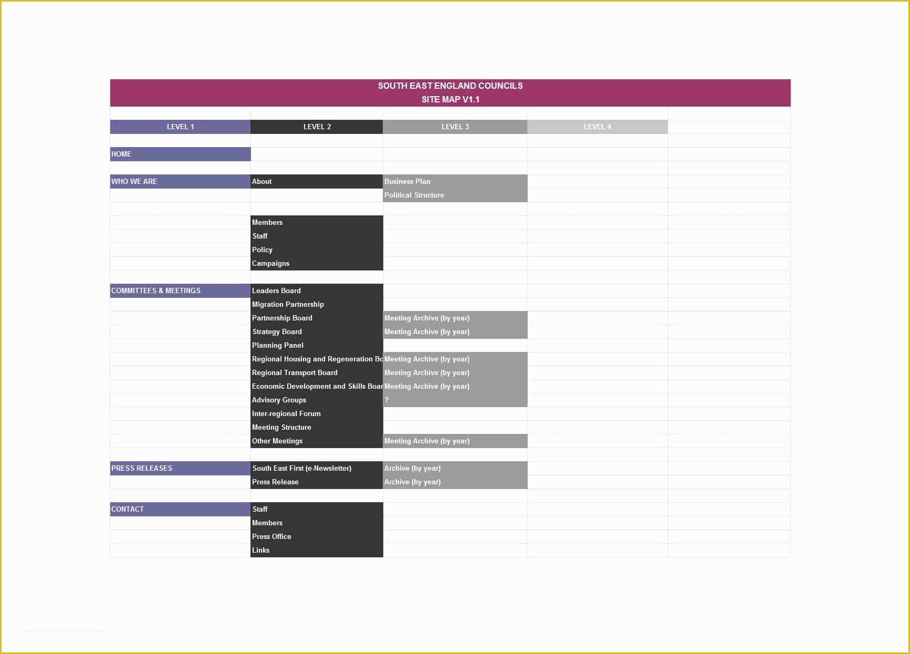Select the Other Meetings cell
This screenshot has width=910, height=654.
pos(317,441)
